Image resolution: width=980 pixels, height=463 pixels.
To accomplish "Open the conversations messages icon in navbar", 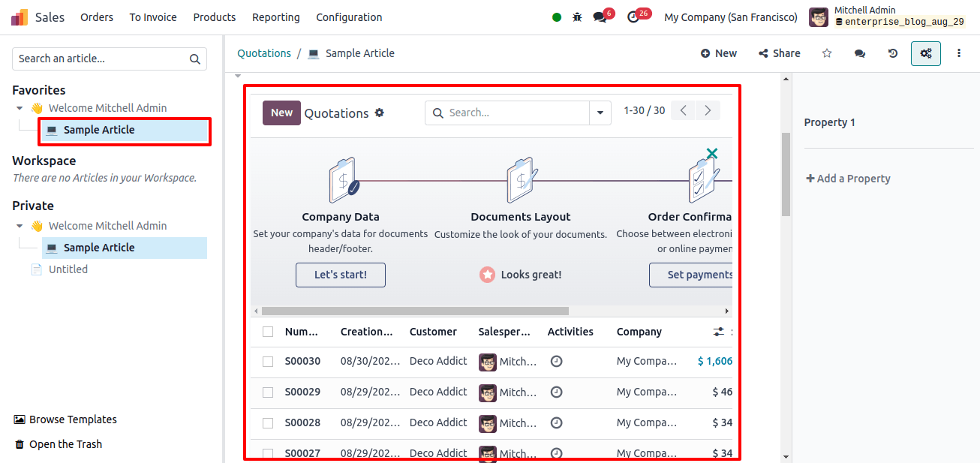I will tap(600, 17).
